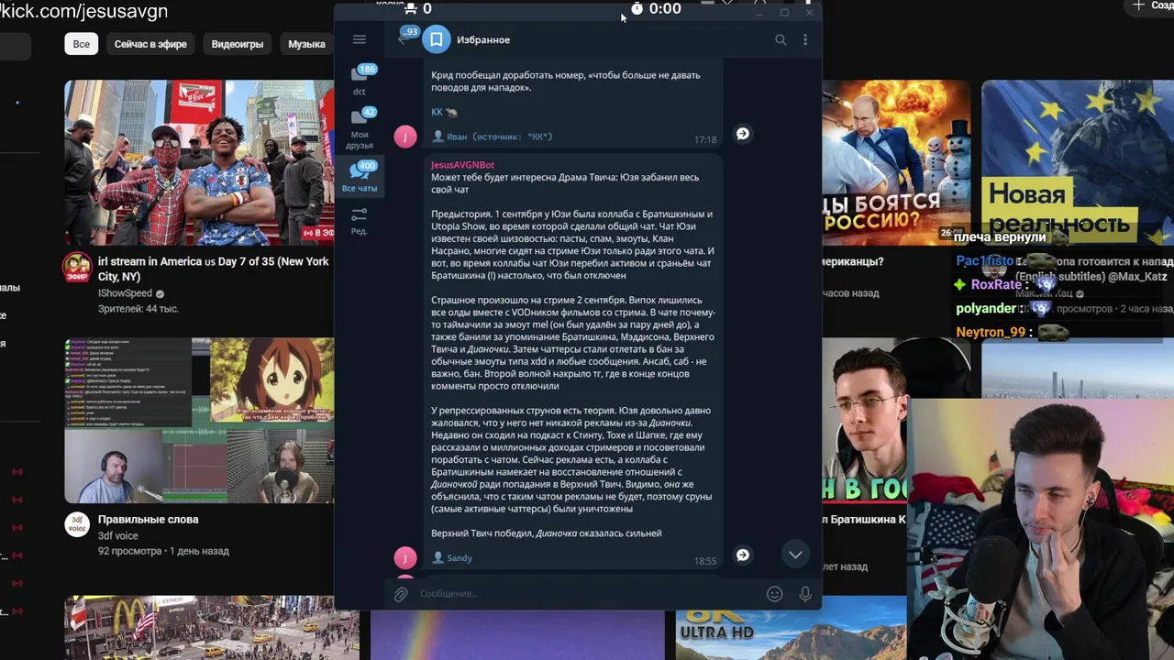The image size is (1174, 660).
Task: Open the Putin and snowman video thumbnail
Action: click(896, 162)
